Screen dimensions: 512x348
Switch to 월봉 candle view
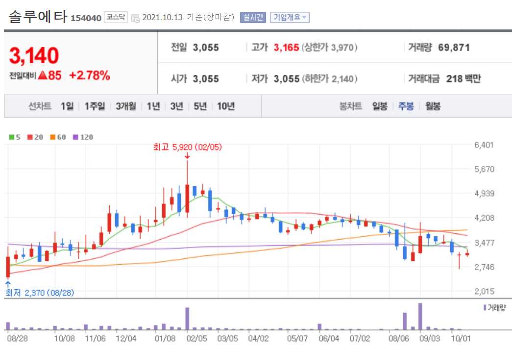(431, 106)
